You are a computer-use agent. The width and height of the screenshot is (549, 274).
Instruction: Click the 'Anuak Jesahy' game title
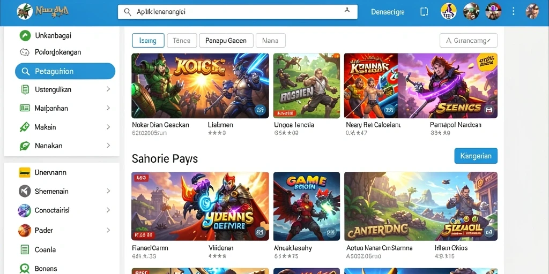coord(293,248)
